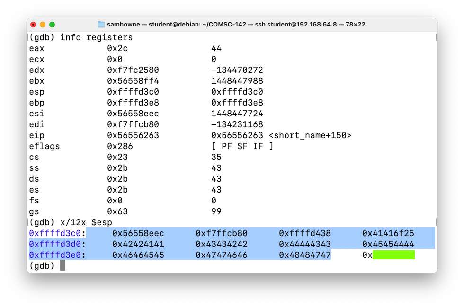Click the memory address 0xffffd3c0: label
This screenshot has height=308, width=464.
click(x=57, y=234)
